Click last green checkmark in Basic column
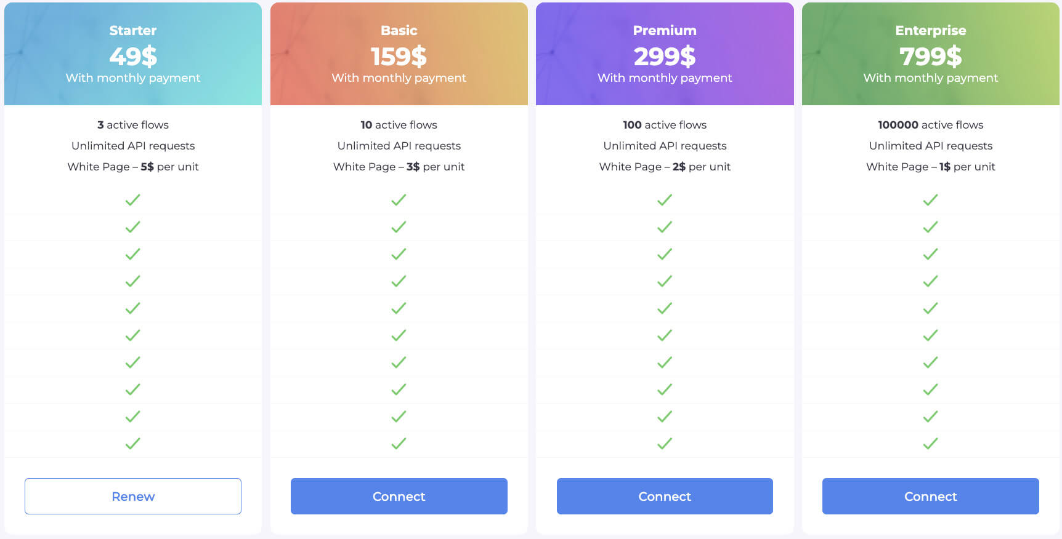 coord(399,444)
